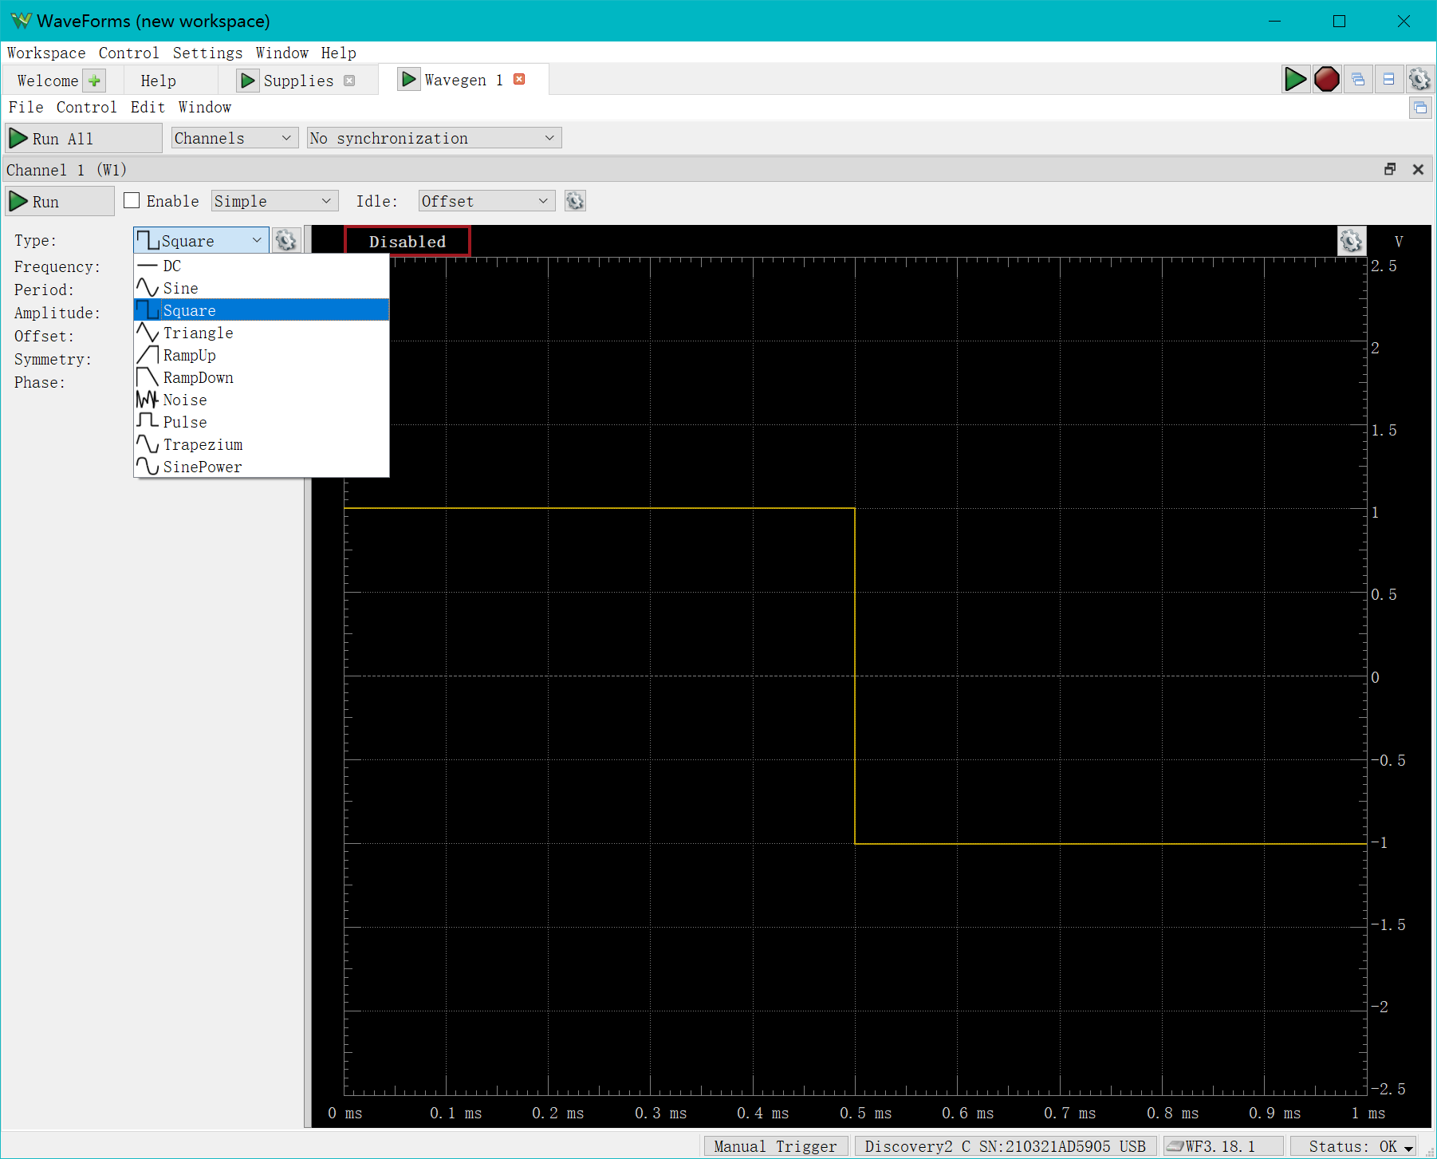Open plot gear options at top-right of graph
The width and height of the screenshot is (1437, 1159).
(1352, 241)
